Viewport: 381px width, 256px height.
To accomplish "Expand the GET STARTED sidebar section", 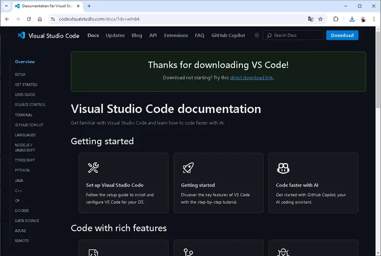I will pos(26,84).
